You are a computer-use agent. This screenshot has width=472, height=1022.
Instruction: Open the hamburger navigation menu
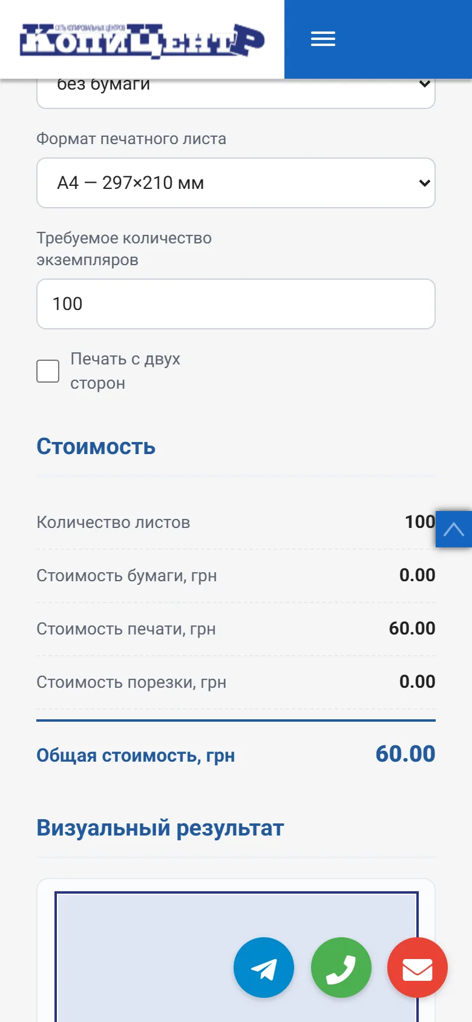323,39
